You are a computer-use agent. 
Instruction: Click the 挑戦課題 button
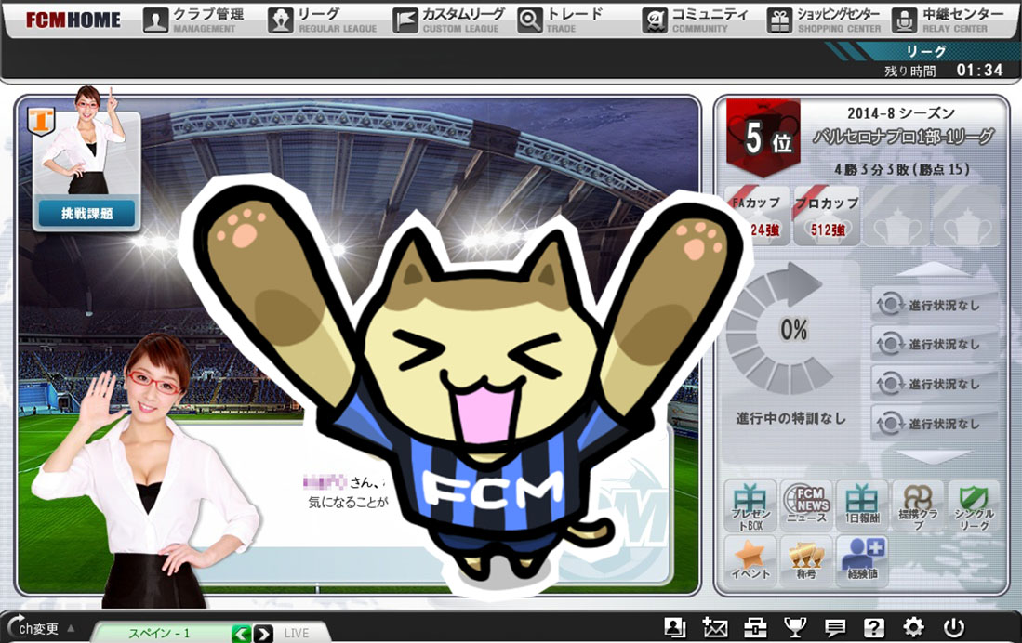[86, 213]
